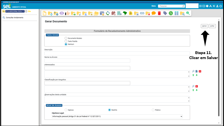Select the Texto Padrão radio option
224x126 pixels.
[66, 41]
